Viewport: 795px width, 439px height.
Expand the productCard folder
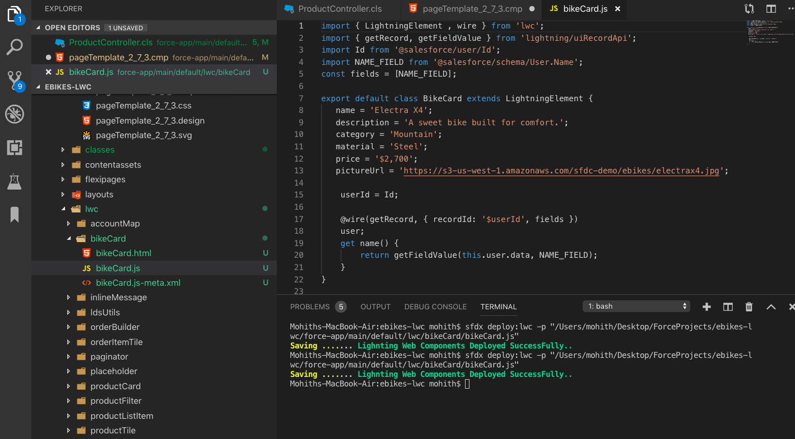pyautogui.click(x=69, y=386)
